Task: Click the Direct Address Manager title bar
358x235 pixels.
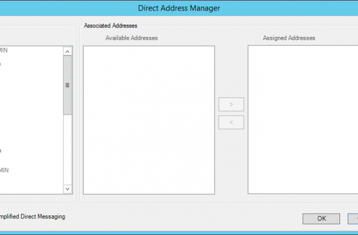Action: [179, 8]
